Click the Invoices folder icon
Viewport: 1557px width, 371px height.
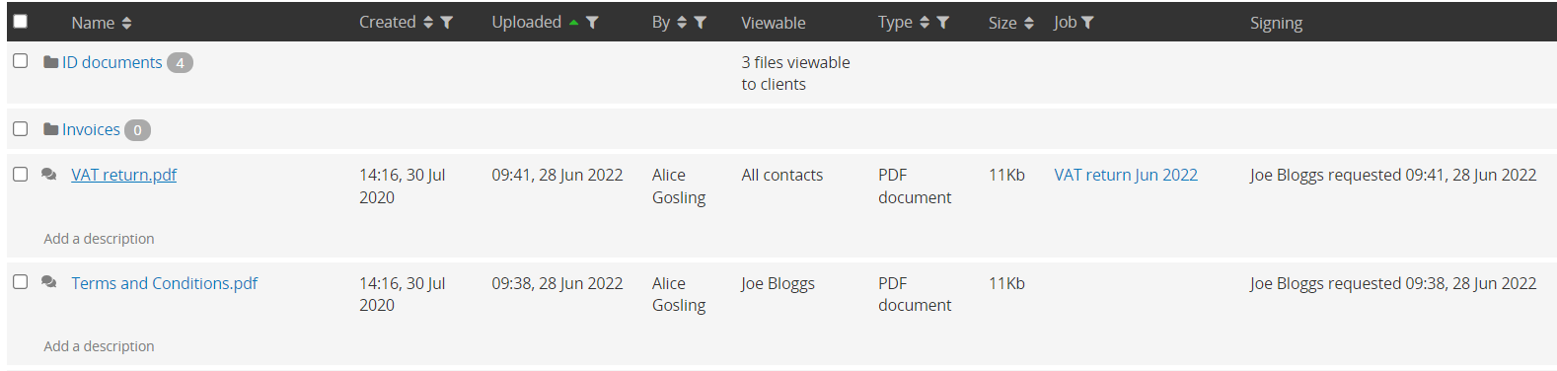(x=51, y=129)
